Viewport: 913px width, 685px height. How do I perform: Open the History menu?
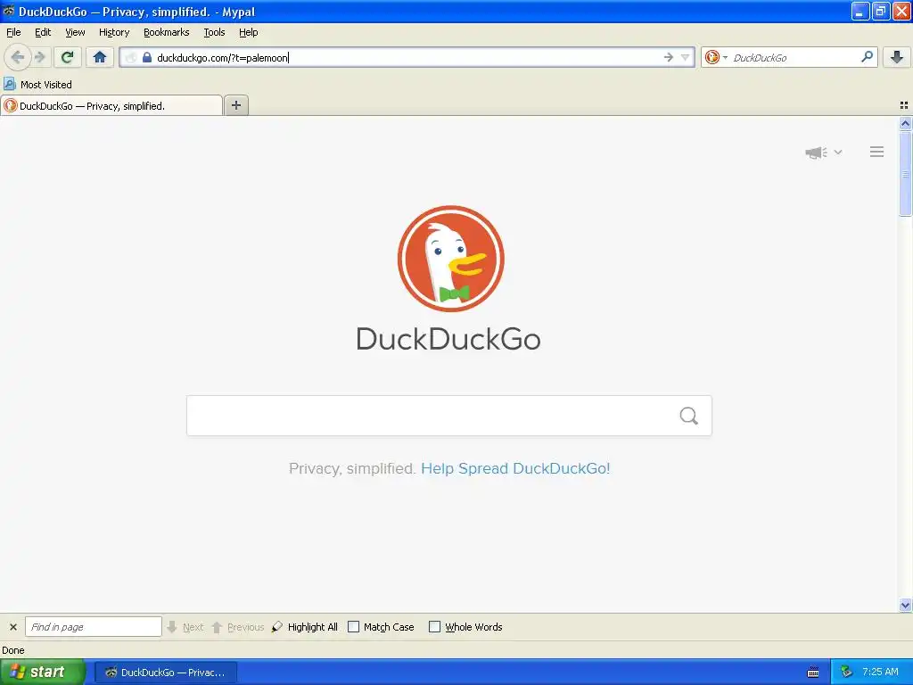114,32
